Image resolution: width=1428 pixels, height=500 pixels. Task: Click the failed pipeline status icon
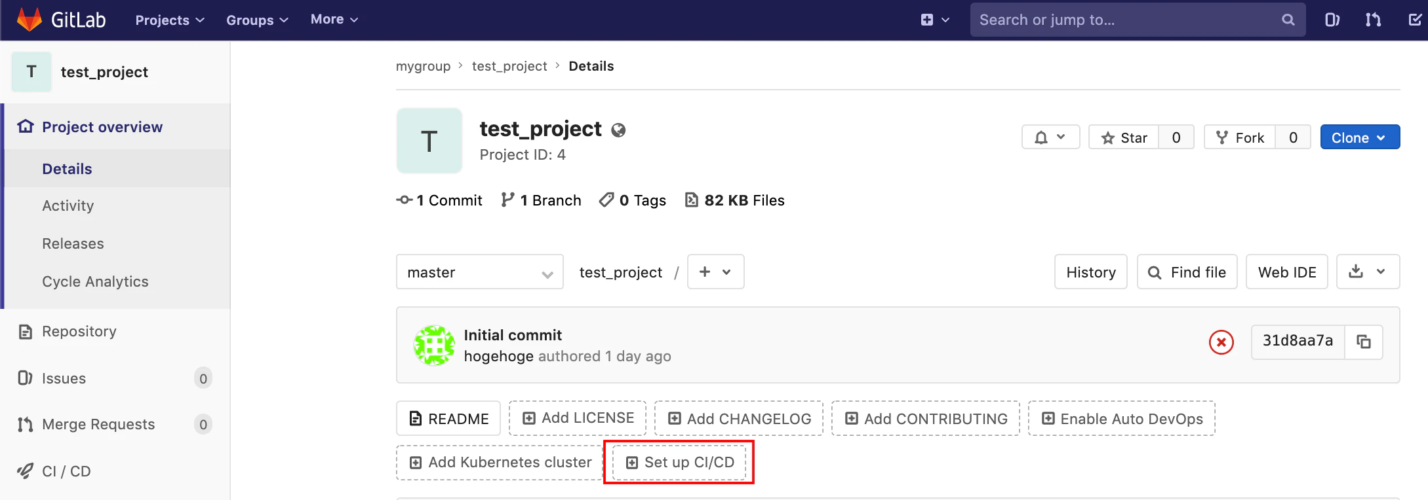(x=1221, y=342)
